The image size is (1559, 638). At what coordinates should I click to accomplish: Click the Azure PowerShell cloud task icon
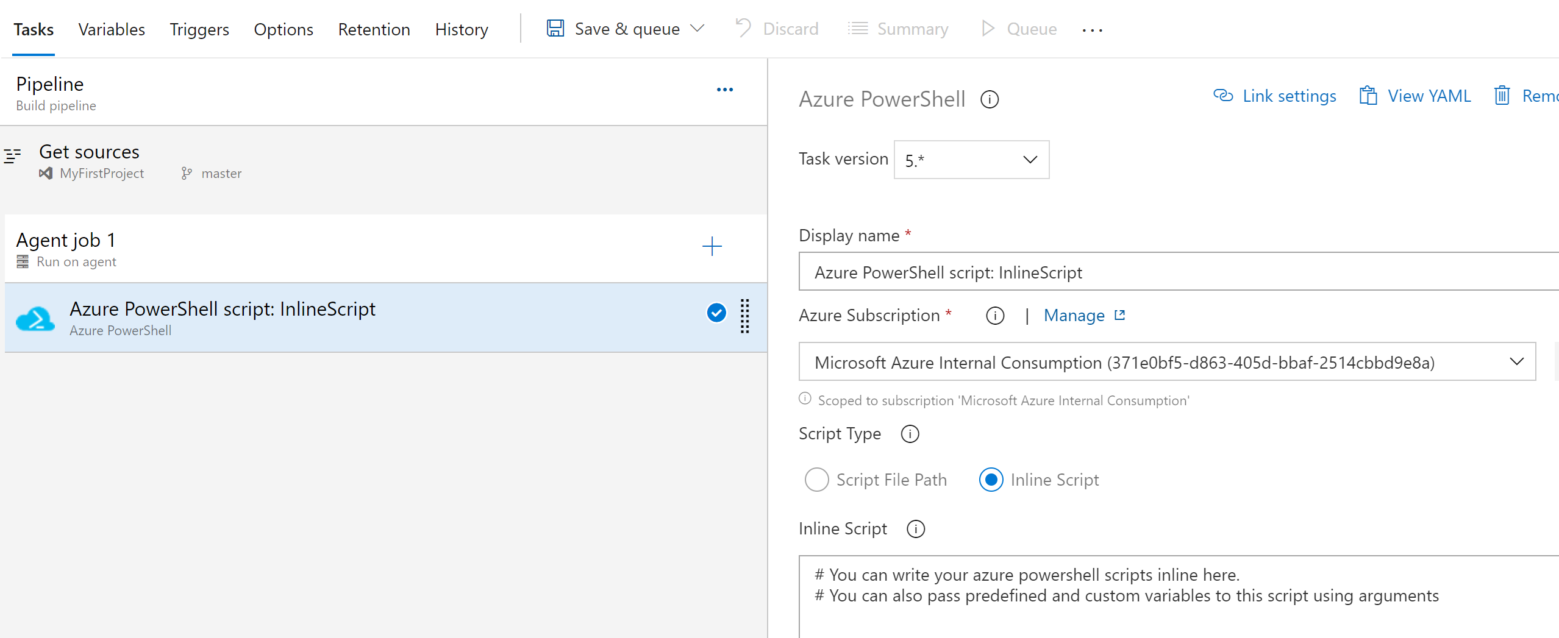point(35,318)
